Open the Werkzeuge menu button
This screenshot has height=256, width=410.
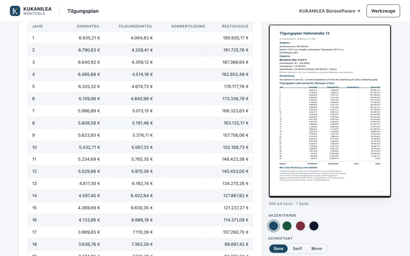pos(383,11)
